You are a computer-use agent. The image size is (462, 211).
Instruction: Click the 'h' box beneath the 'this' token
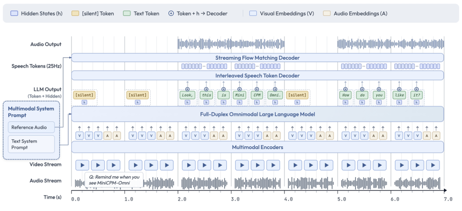pos(206,103)
